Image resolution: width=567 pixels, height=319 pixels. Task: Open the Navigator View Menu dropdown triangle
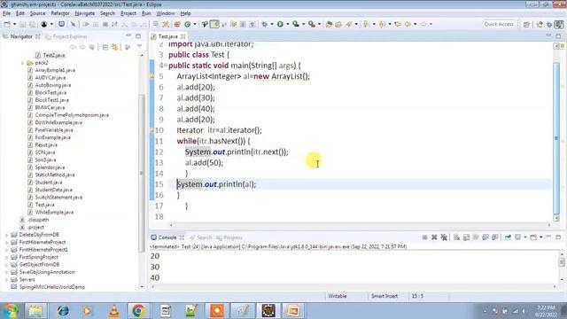[x=140, y=47]
